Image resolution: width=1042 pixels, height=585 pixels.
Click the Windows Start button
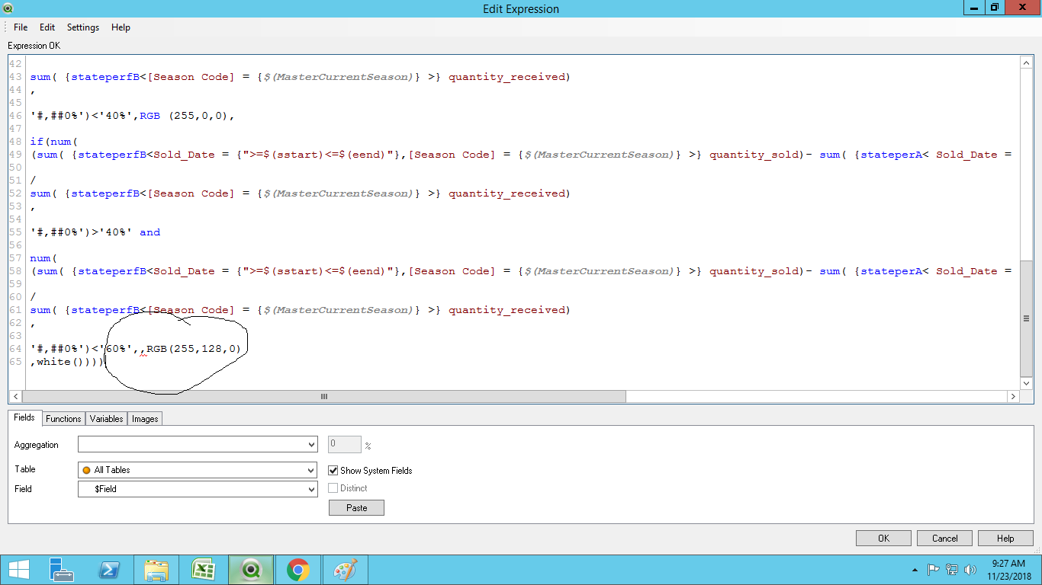[18, 570]
